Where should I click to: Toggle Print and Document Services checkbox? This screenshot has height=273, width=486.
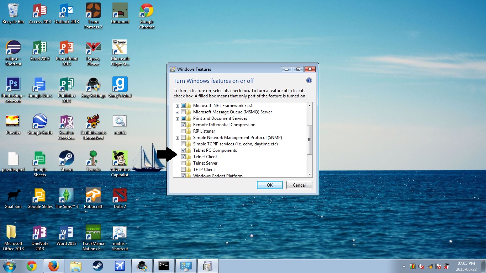184,118
